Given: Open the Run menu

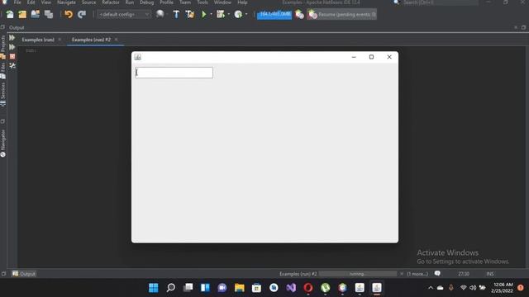Looking at the screenshot, I should point(130,2).
